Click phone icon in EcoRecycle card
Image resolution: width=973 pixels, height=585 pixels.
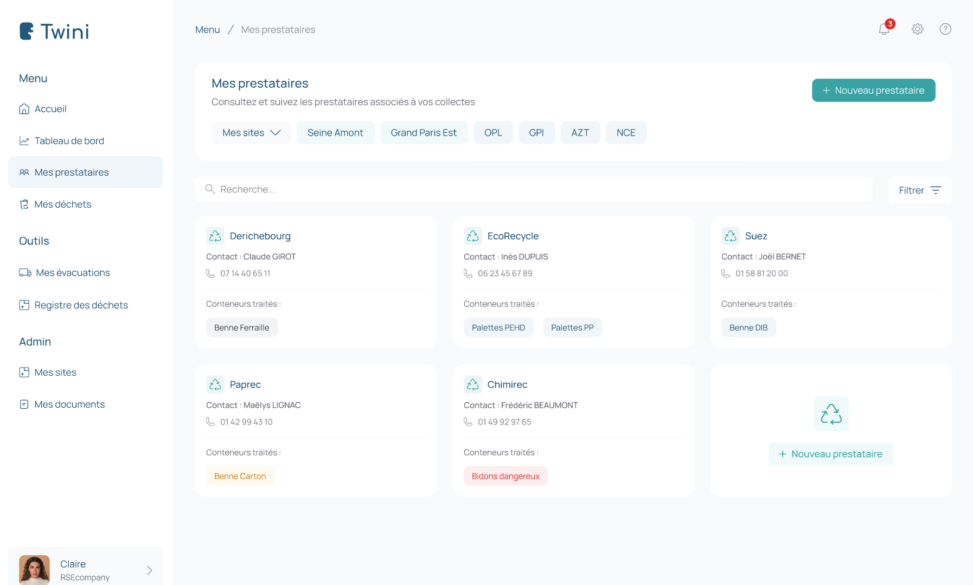[x=468, y=274]
